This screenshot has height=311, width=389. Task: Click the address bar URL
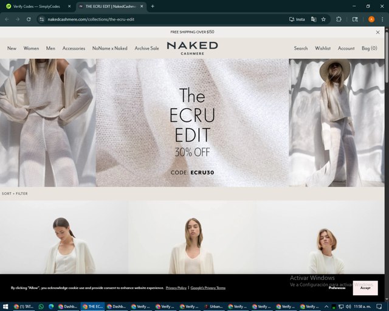[x=91, y=19]
